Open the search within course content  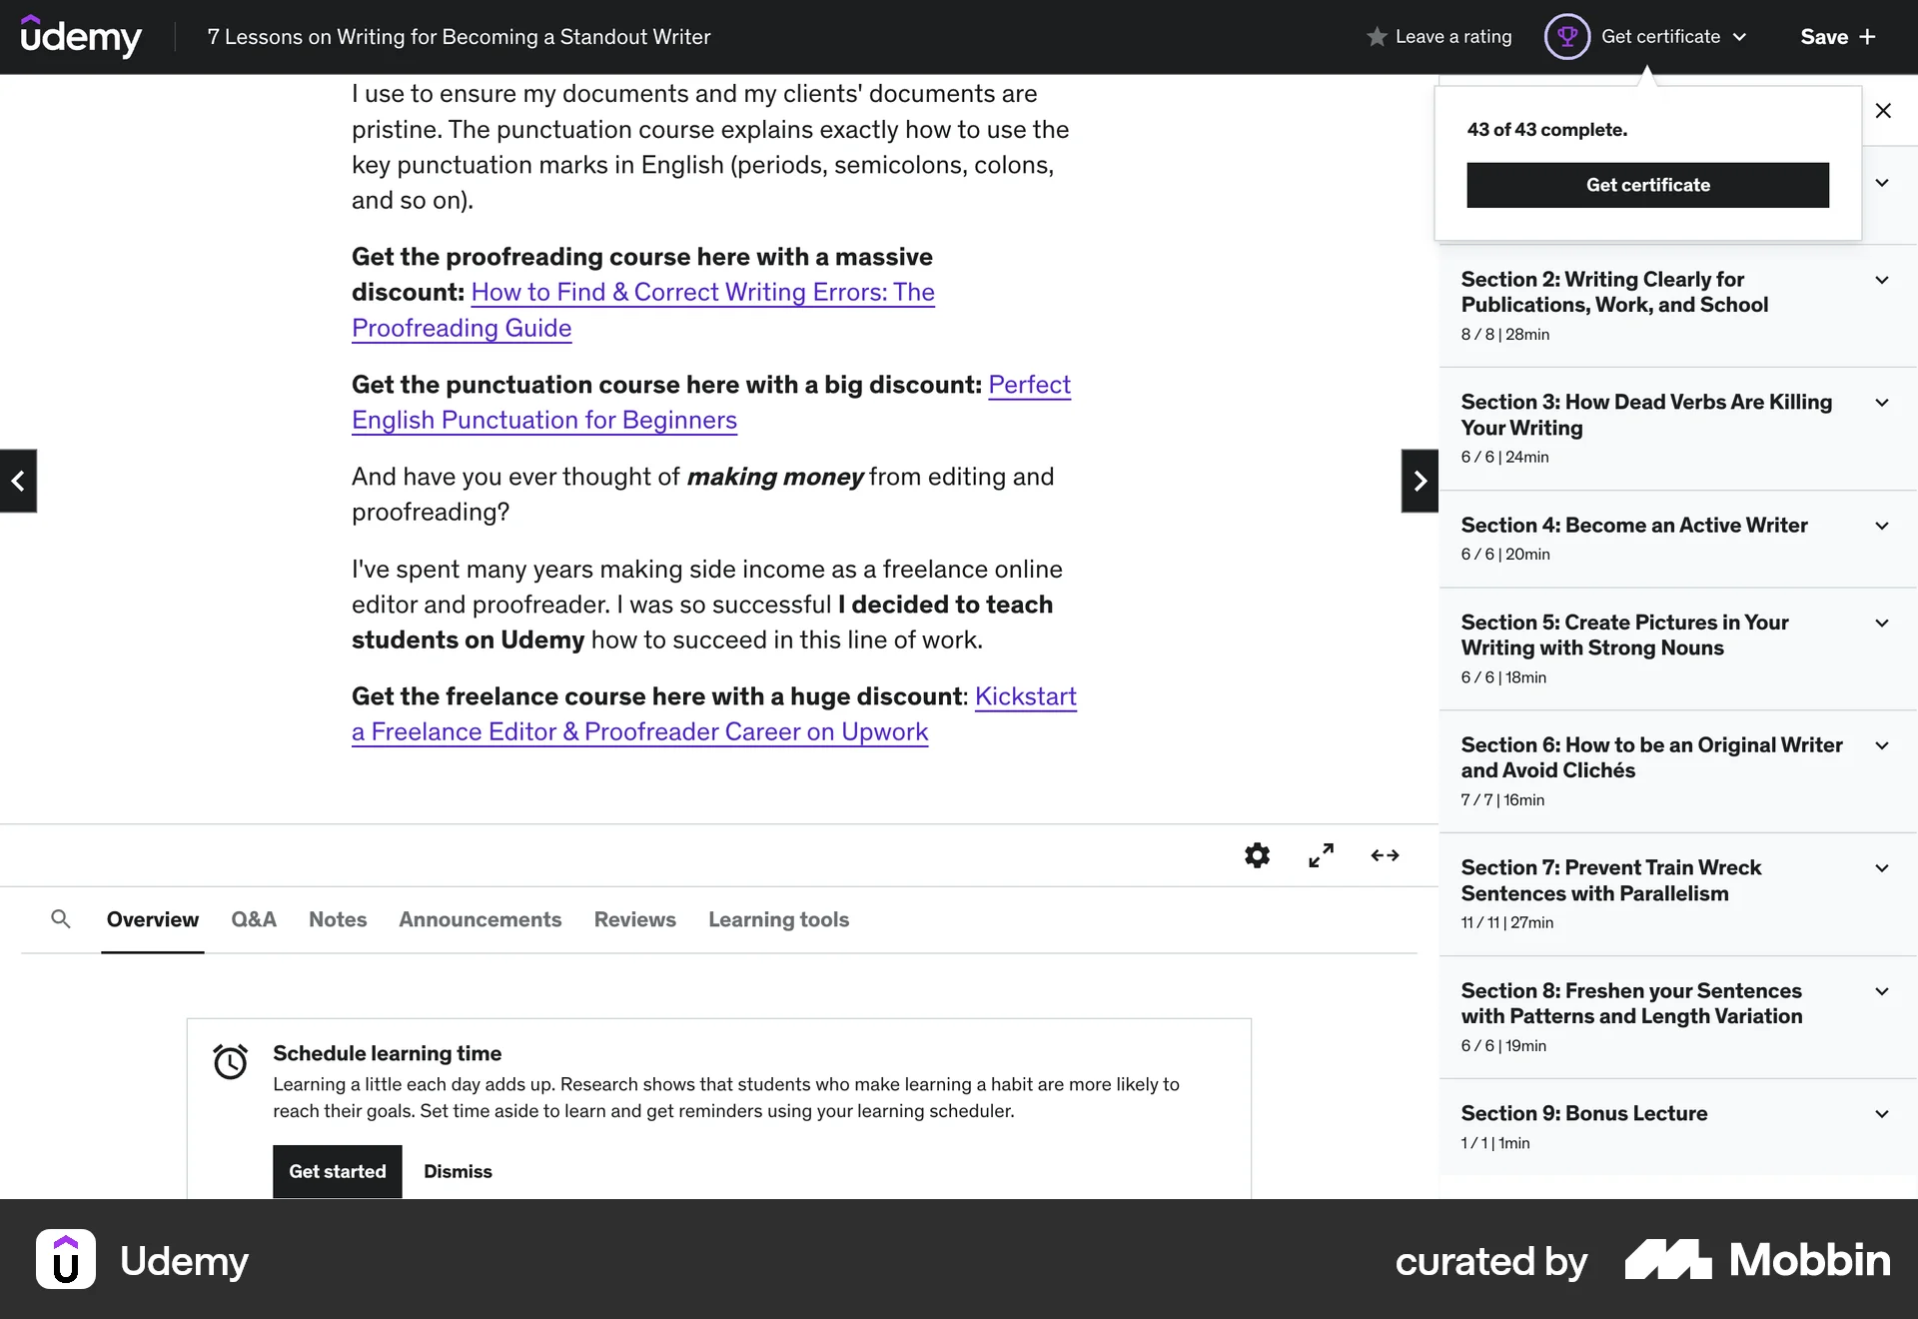(x=61, y=919)
